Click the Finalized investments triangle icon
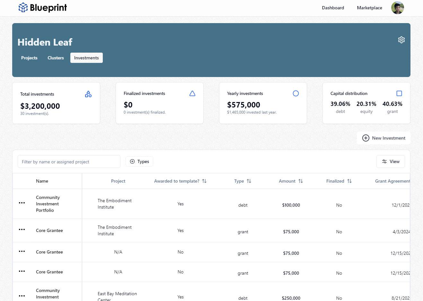Screen dimensions: 423x301 (192, 93)
